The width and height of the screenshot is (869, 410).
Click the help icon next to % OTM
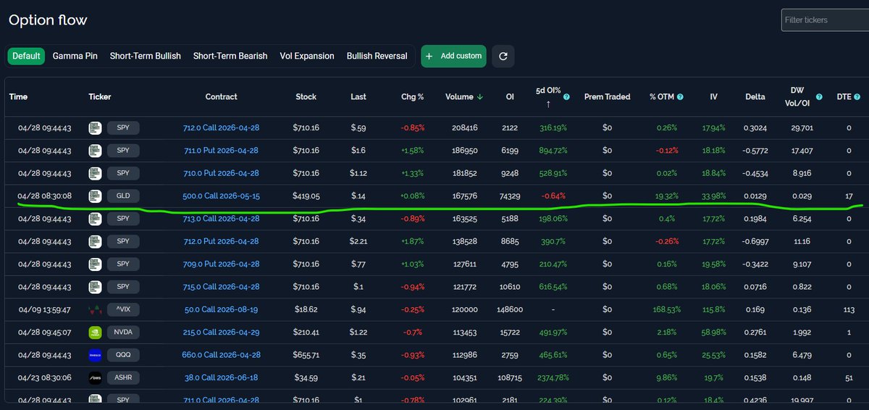coord(680,96)
